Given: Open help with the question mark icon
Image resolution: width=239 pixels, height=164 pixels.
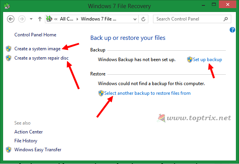Looking at the screenshot, I should pyautogui.click(x=232, y=30).
